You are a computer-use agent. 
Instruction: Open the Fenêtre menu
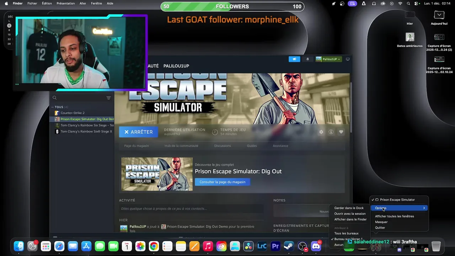pos(96,4)
